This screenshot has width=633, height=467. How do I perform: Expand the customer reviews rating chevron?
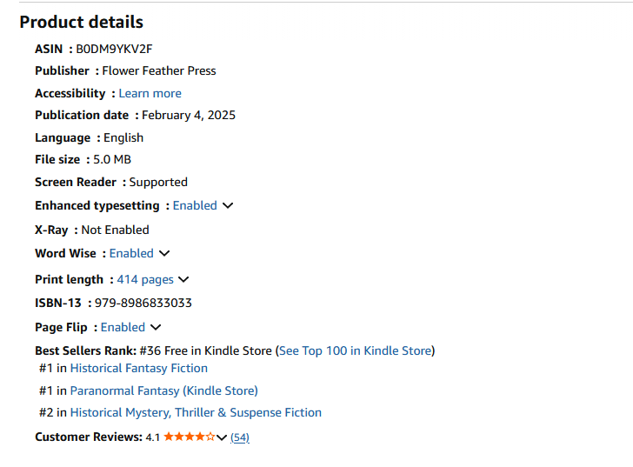[x=222, y=437]
